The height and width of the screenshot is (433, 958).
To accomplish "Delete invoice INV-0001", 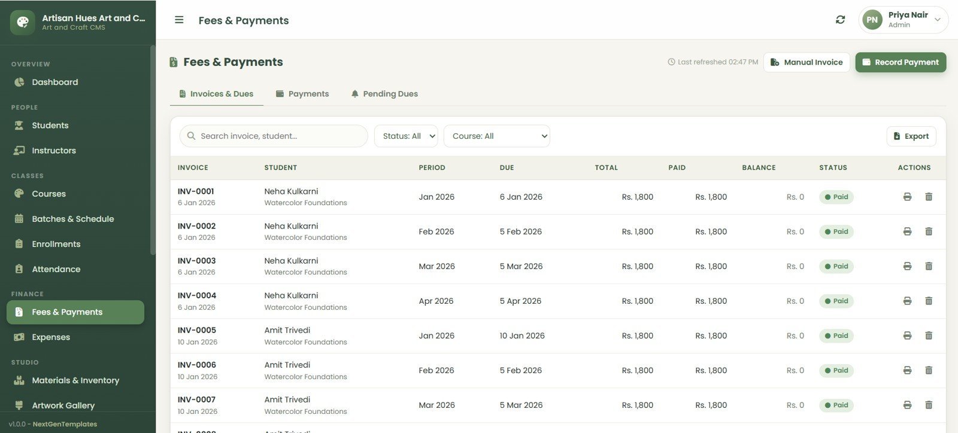I will click(x=929, y=197).
